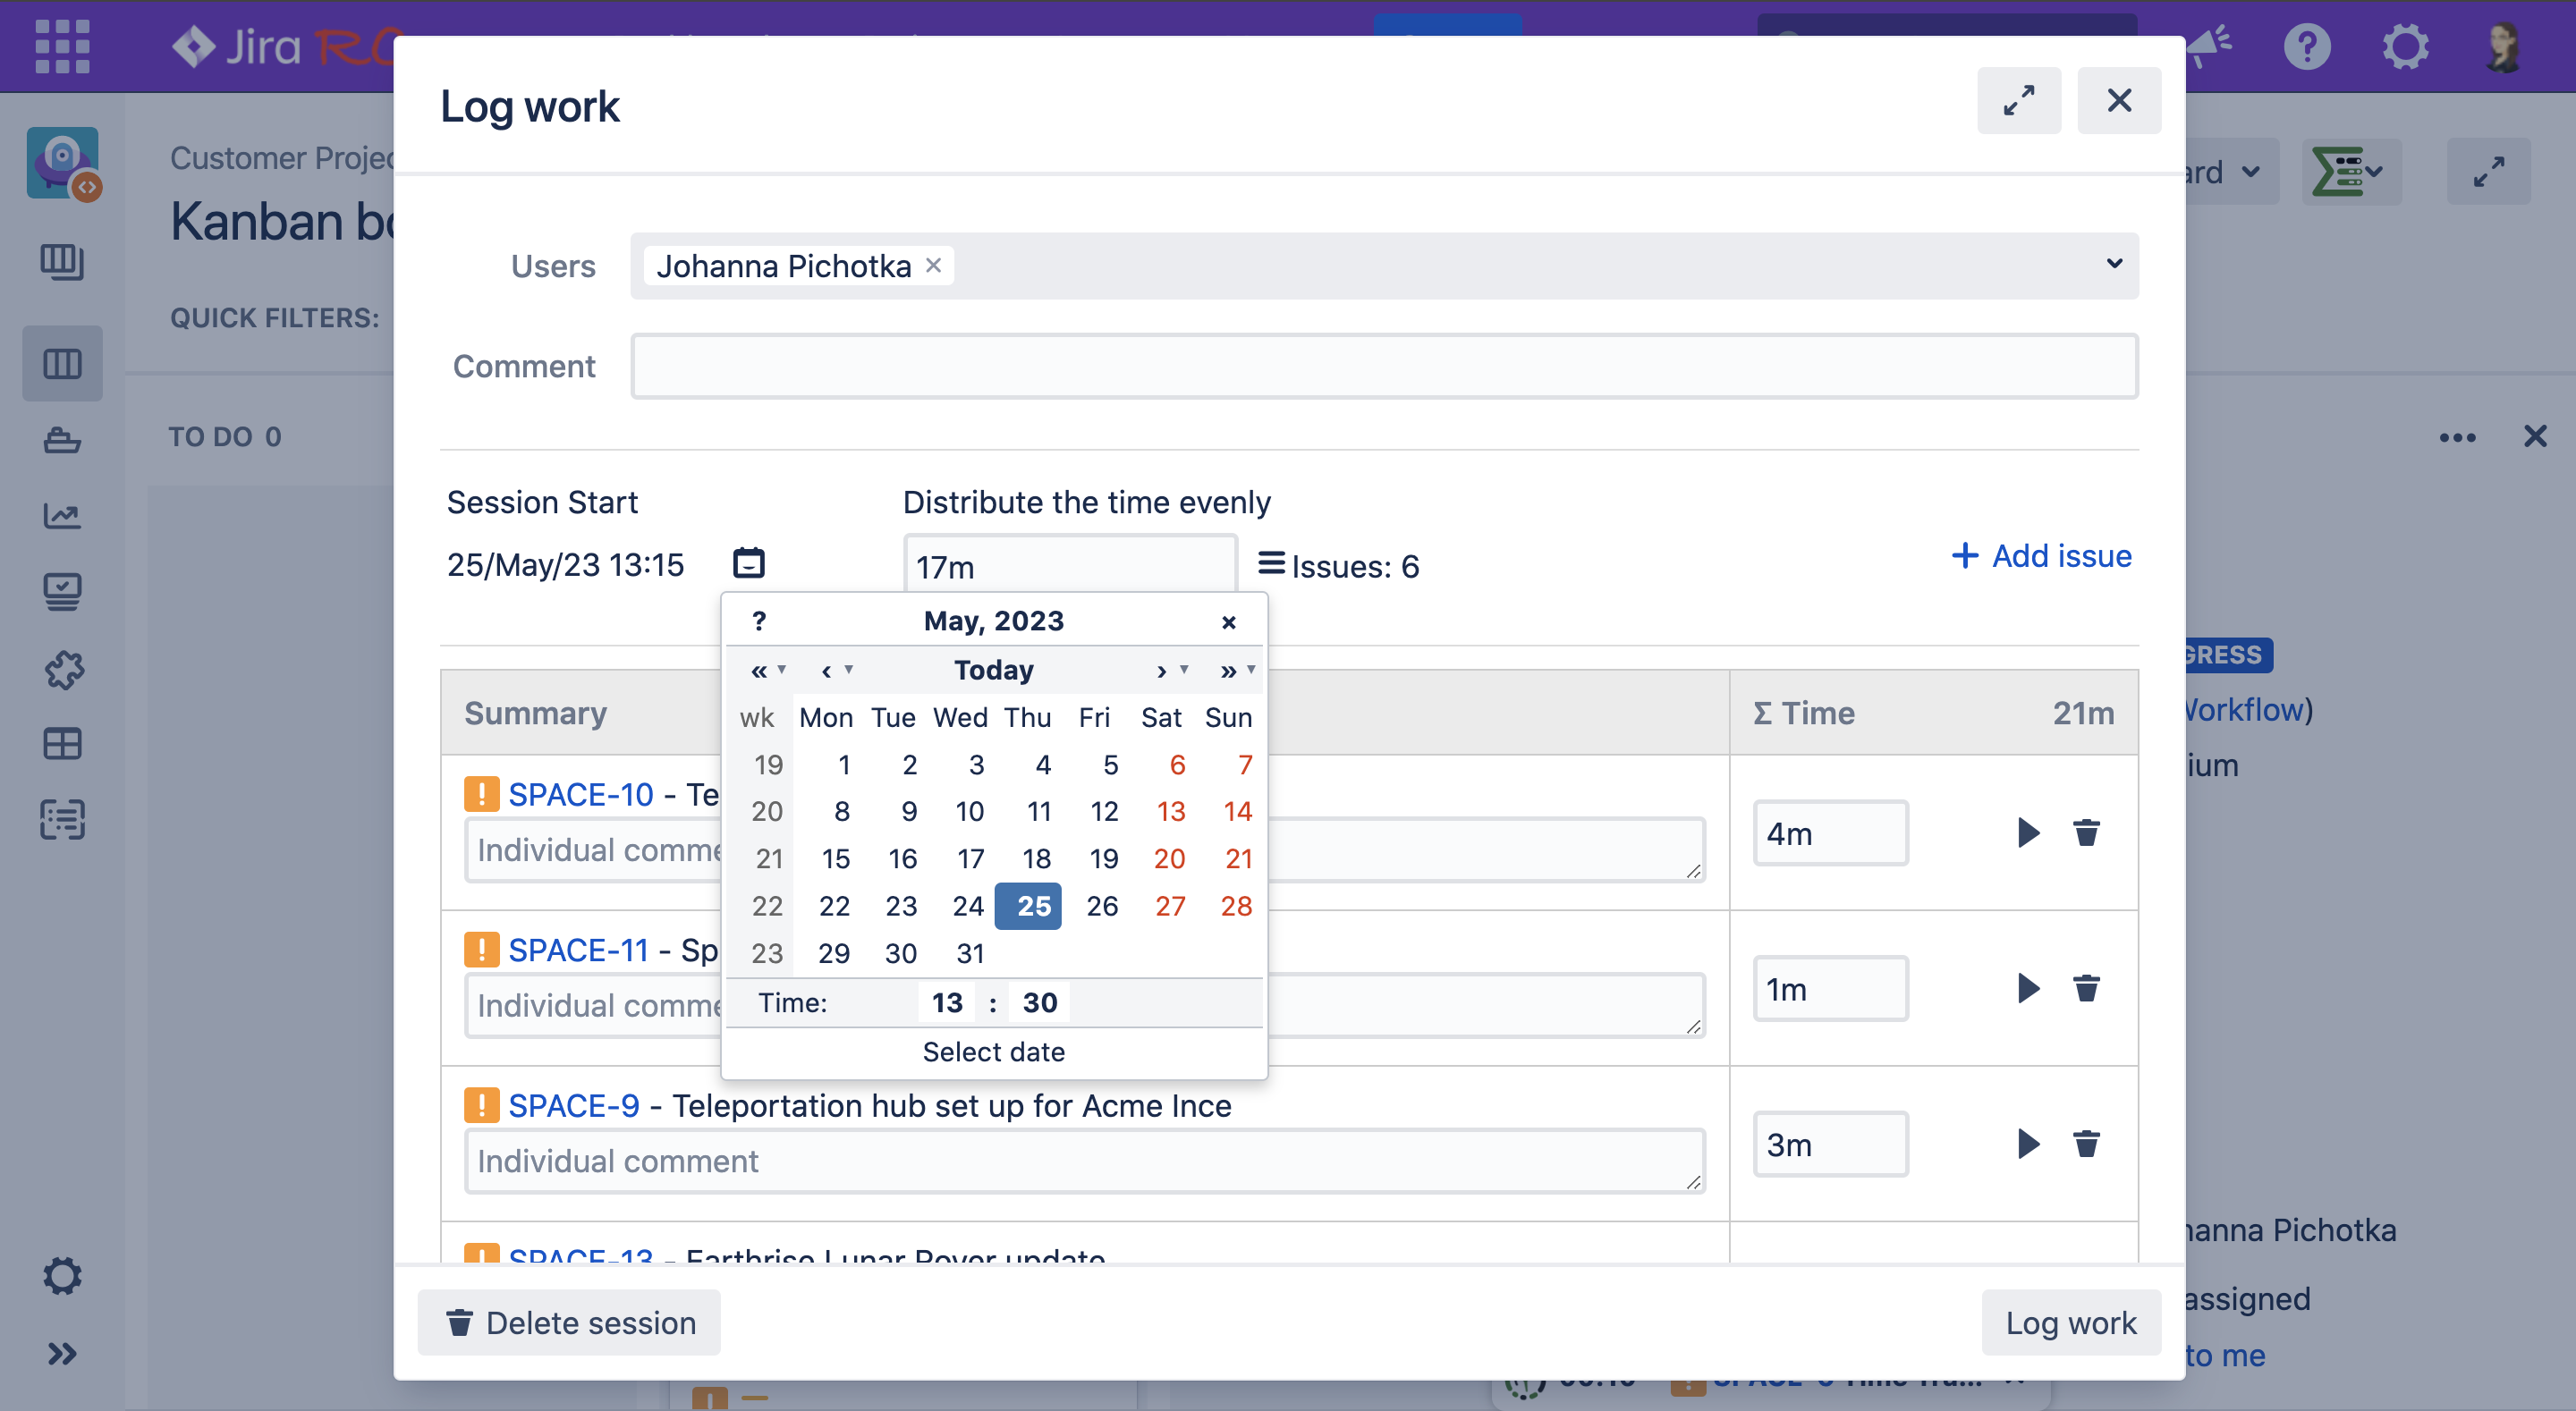Go to previous year in calendar
The width and height of the screenshot is (2576, 1411).
coord(759,671)
